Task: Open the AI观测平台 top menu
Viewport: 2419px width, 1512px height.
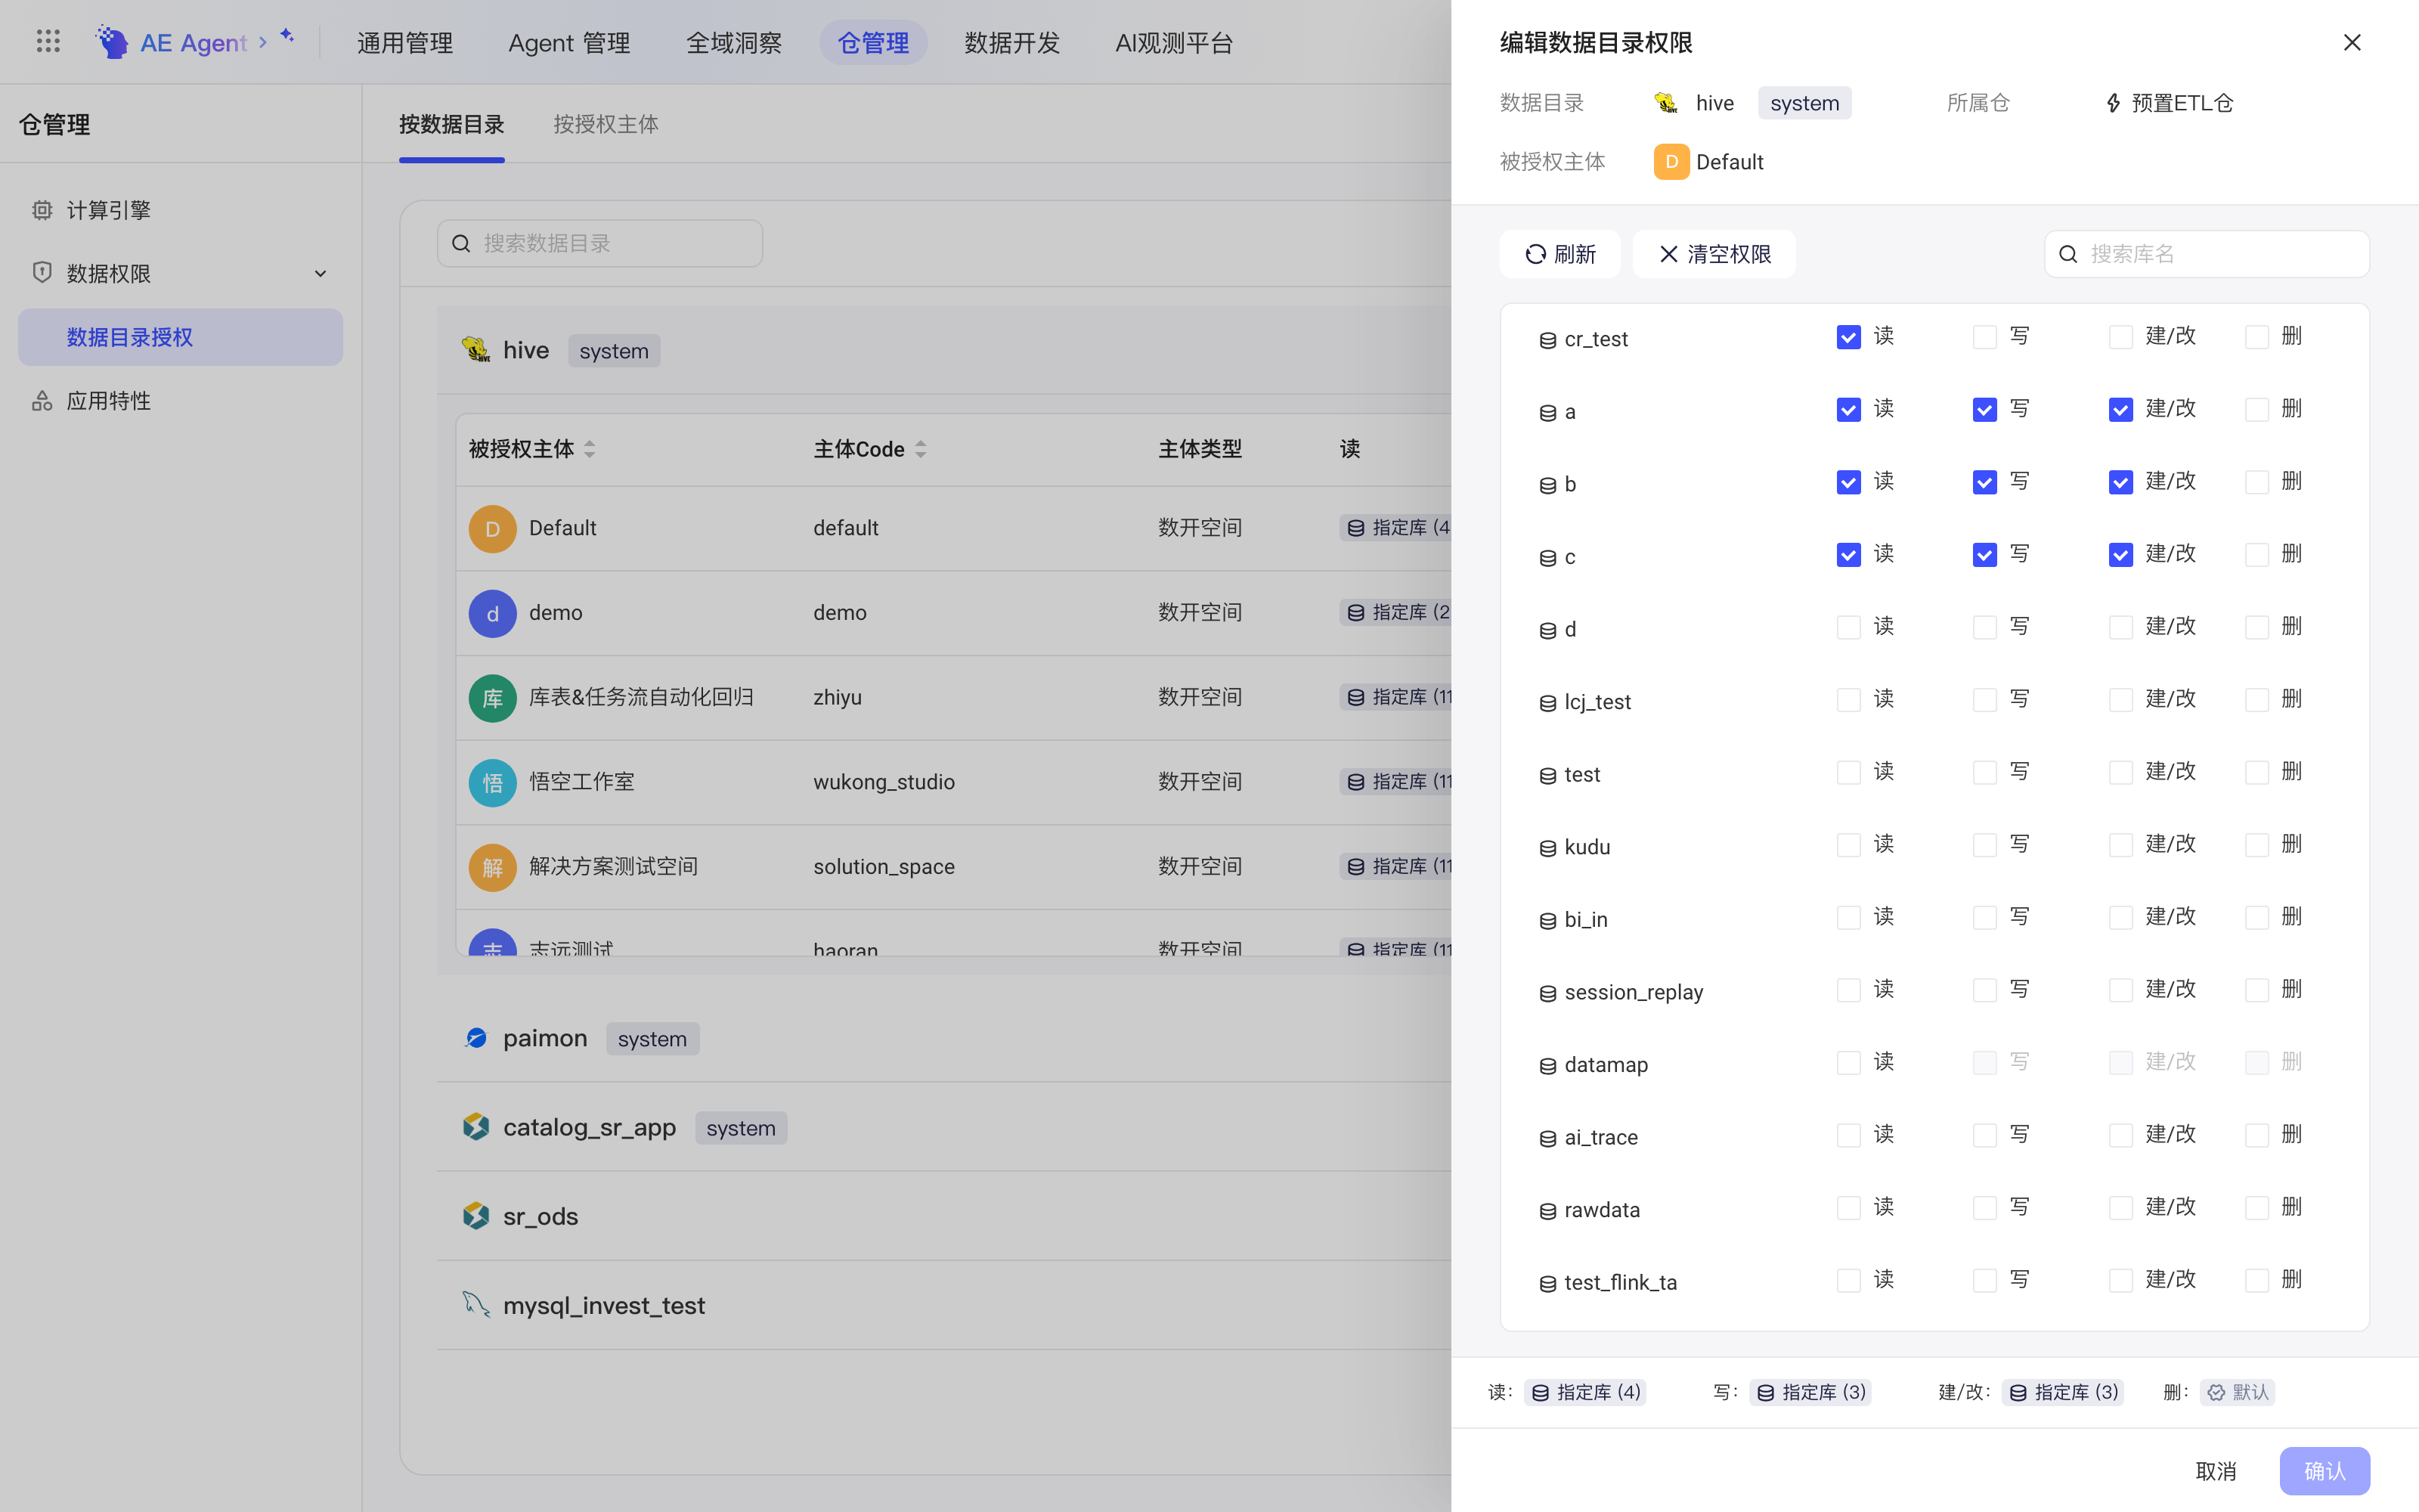Action: click(x=1173, y=43)
